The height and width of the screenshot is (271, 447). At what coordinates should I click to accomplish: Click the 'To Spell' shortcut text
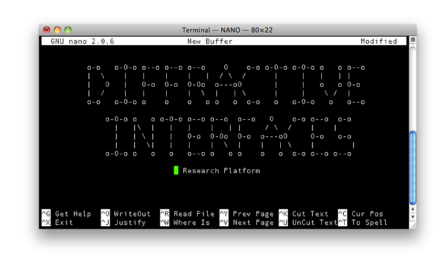point(370,223)
